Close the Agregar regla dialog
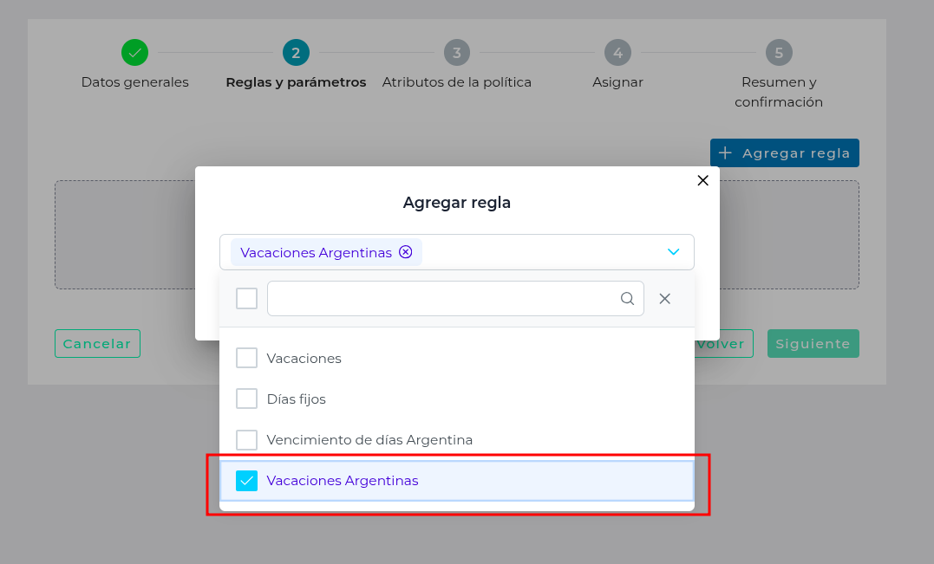934x564 pixels. coord(702,180)
